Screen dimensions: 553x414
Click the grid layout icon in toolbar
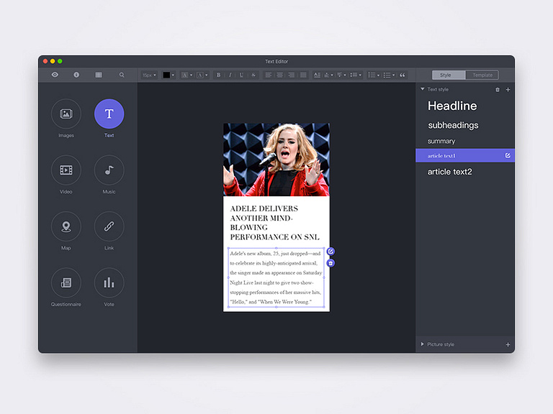[x=99, y=75]
